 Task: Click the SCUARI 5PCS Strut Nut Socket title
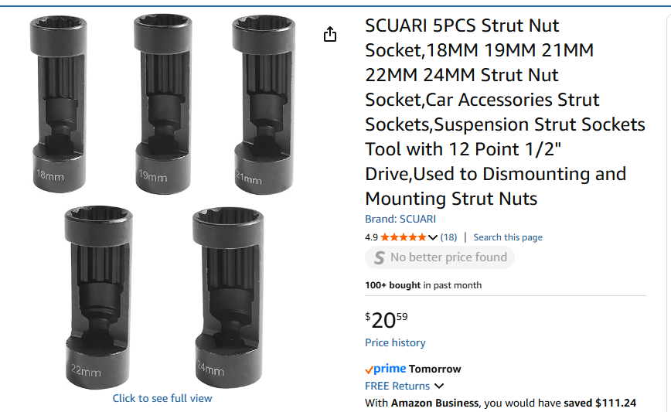[x=505, y=112]
